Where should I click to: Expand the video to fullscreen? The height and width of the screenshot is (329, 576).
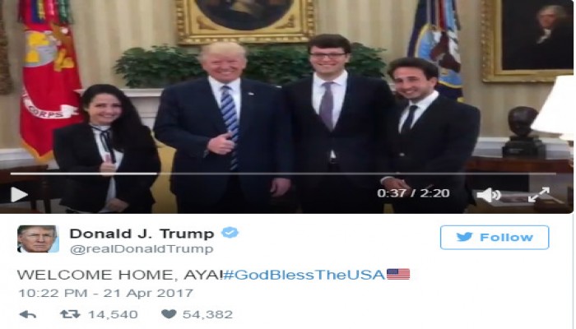[539, 195]
